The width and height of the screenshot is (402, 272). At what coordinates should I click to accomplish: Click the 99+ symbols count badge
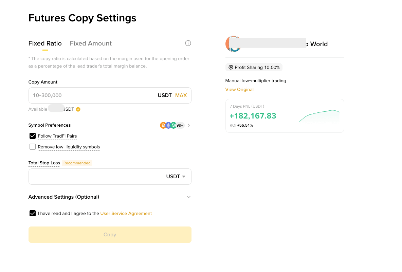pyautogui.click(x=180, y=125)
